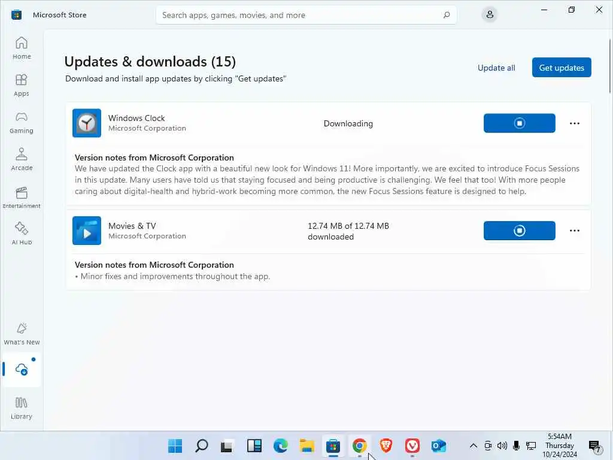Screen dimensions: 613x460
Task: Focus the Search apps, games, movies field
Action: pyautogui.click(x=306, y=15)
